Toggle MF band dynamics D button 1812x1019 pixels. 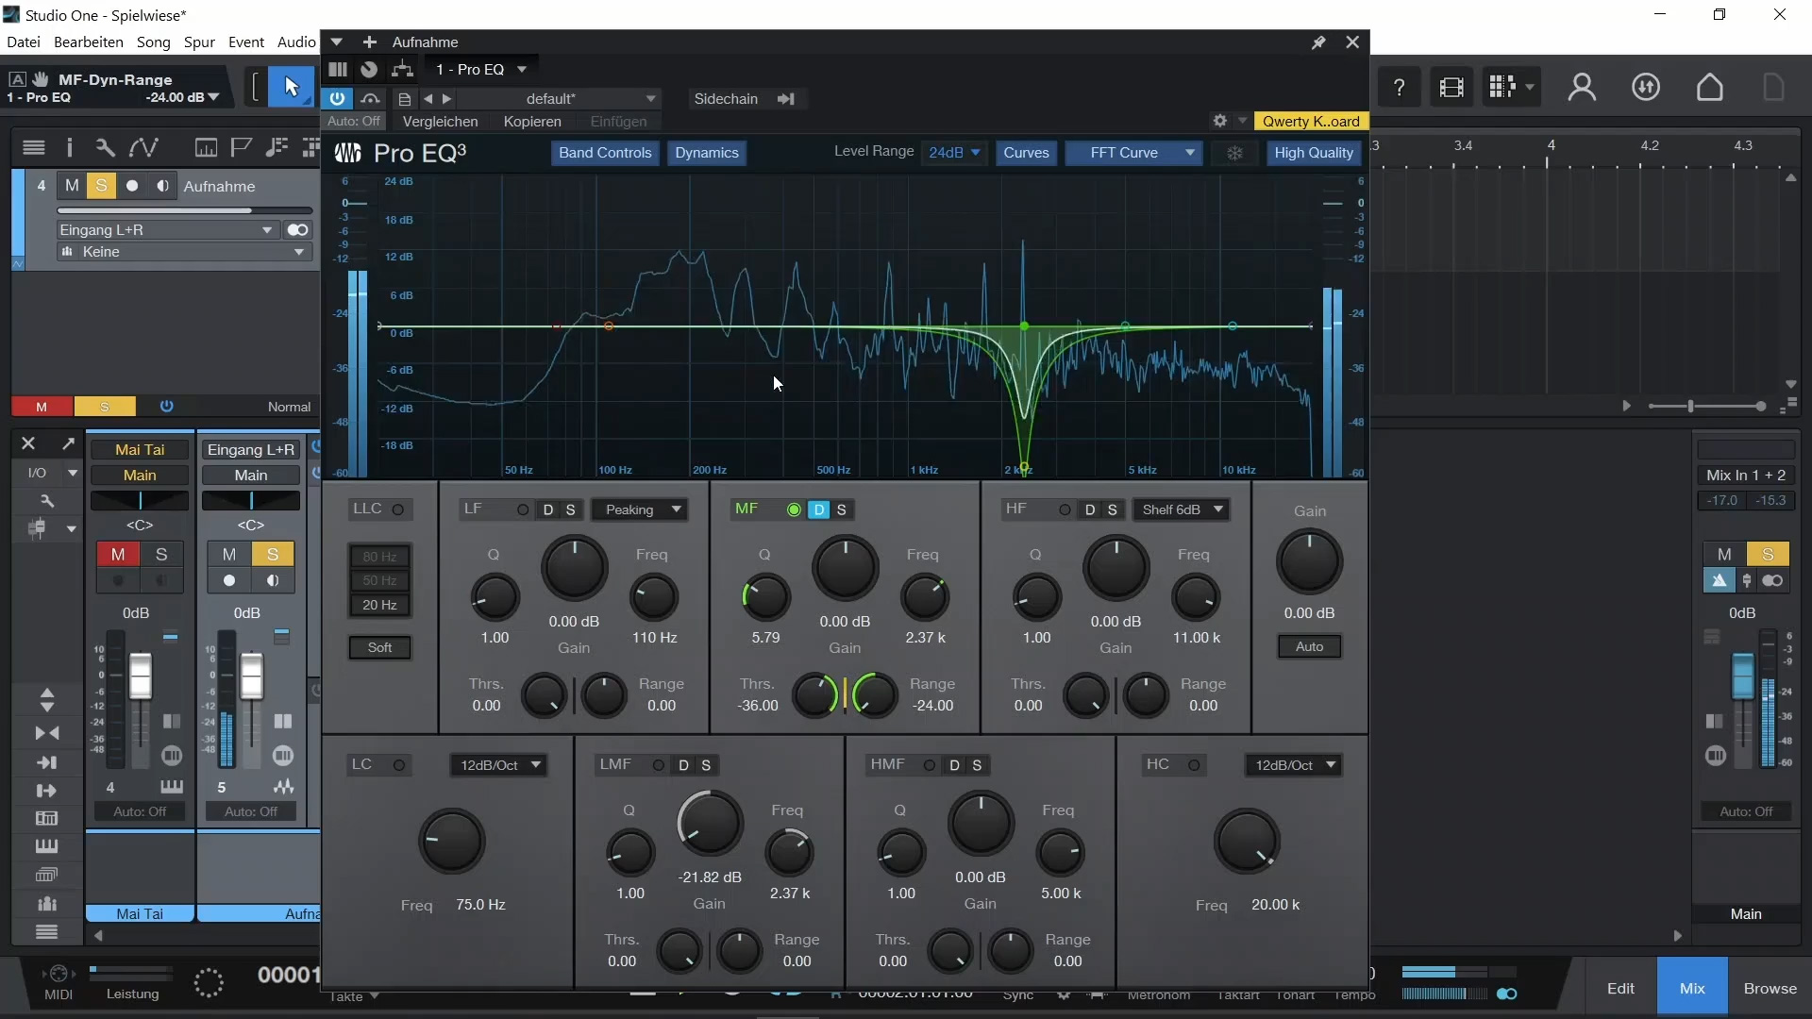pyautogui.click(x=818, y=509)
